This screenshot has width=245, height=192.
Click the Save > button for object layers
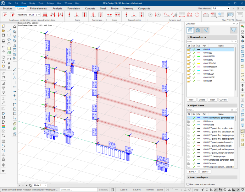coord(192,172)
